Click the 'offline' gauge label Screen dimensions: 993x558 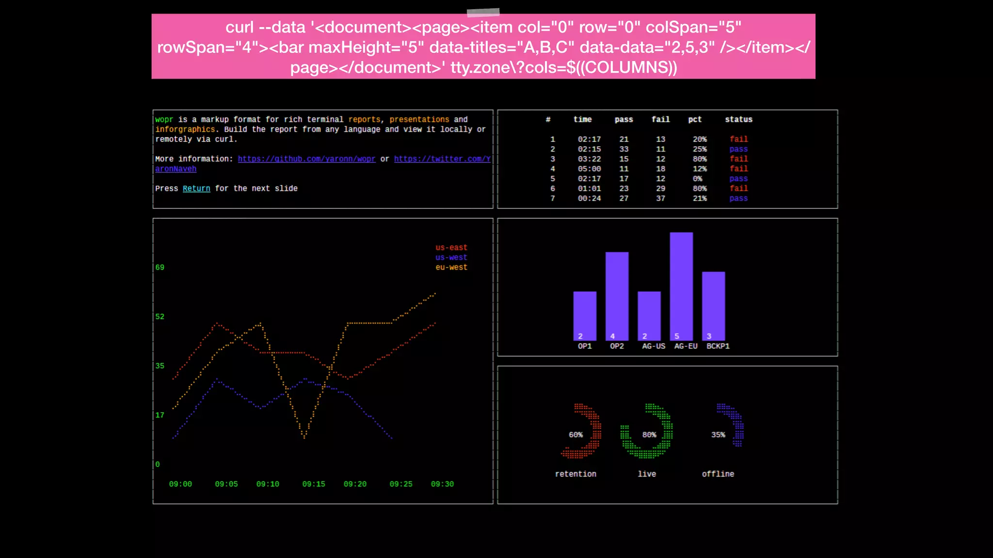click(x=718, y=474)
